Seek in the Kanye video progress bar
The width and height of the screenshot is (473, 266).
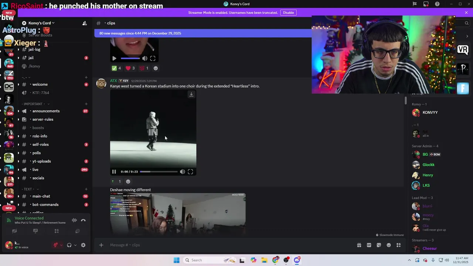[159, 172]
